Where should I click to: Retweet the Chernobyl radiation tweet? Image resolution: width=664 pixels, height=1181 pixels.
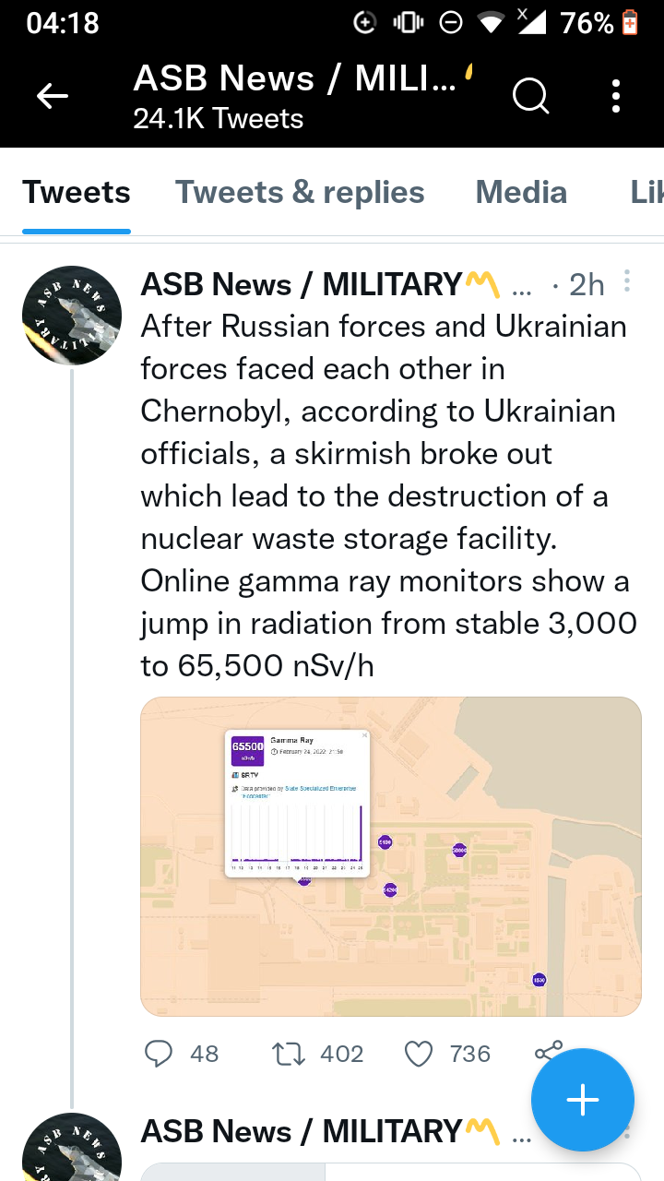click(290, 1053)
